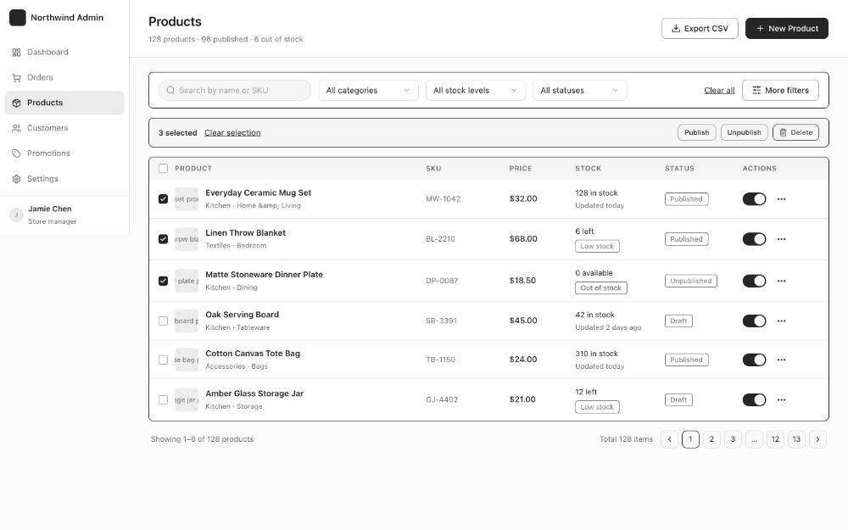Jump to page 13
The width and height of the screenshot is (848, 530).
tap(796, 439)
